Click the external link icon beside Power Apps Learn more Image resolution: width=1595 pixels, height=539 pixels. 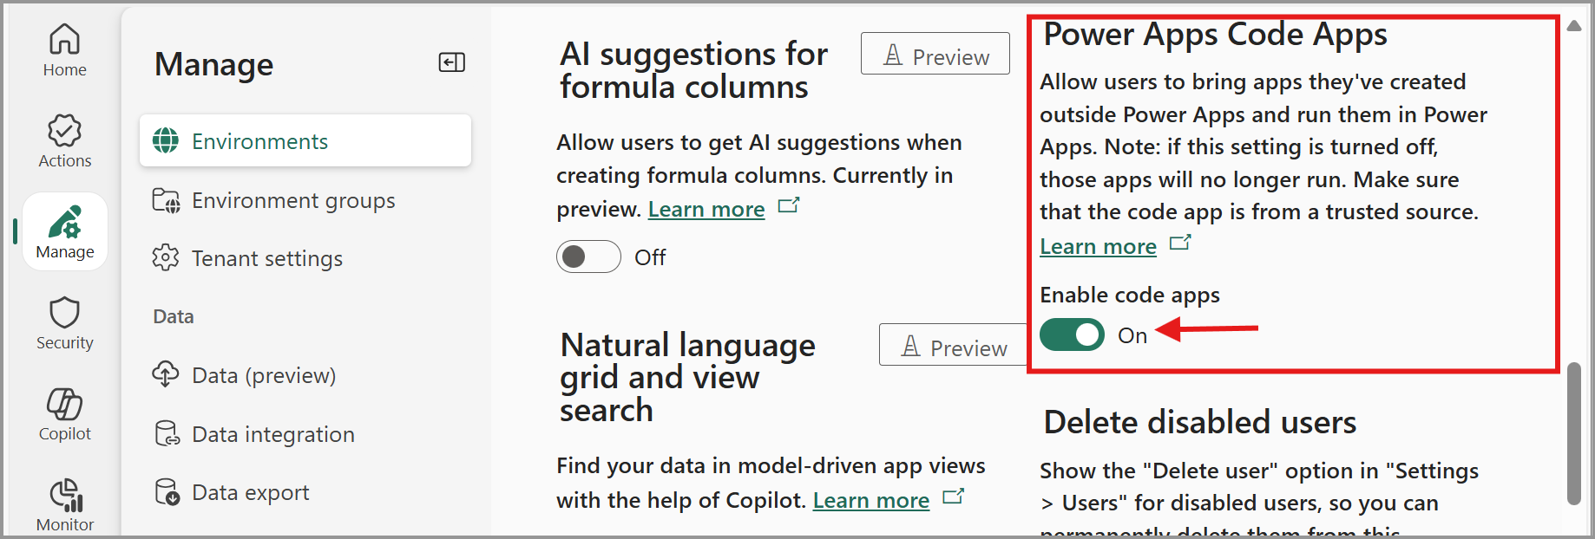(1180, 244)
